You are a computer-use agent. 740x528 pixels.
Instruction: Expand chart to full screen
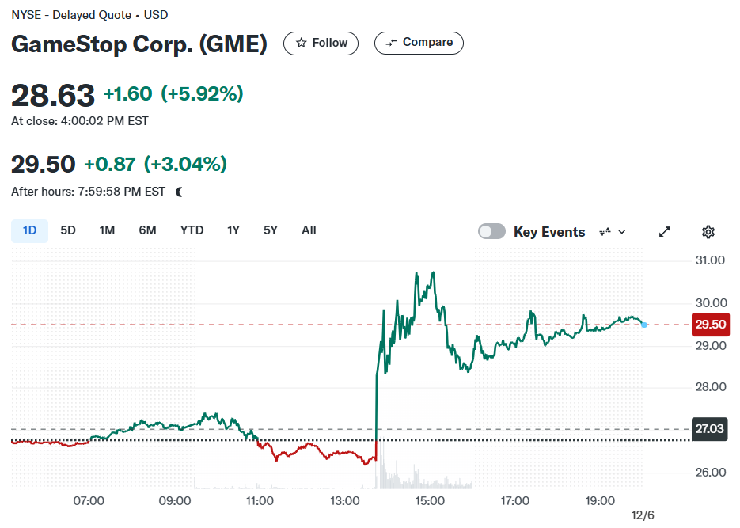tap(665, 232)
